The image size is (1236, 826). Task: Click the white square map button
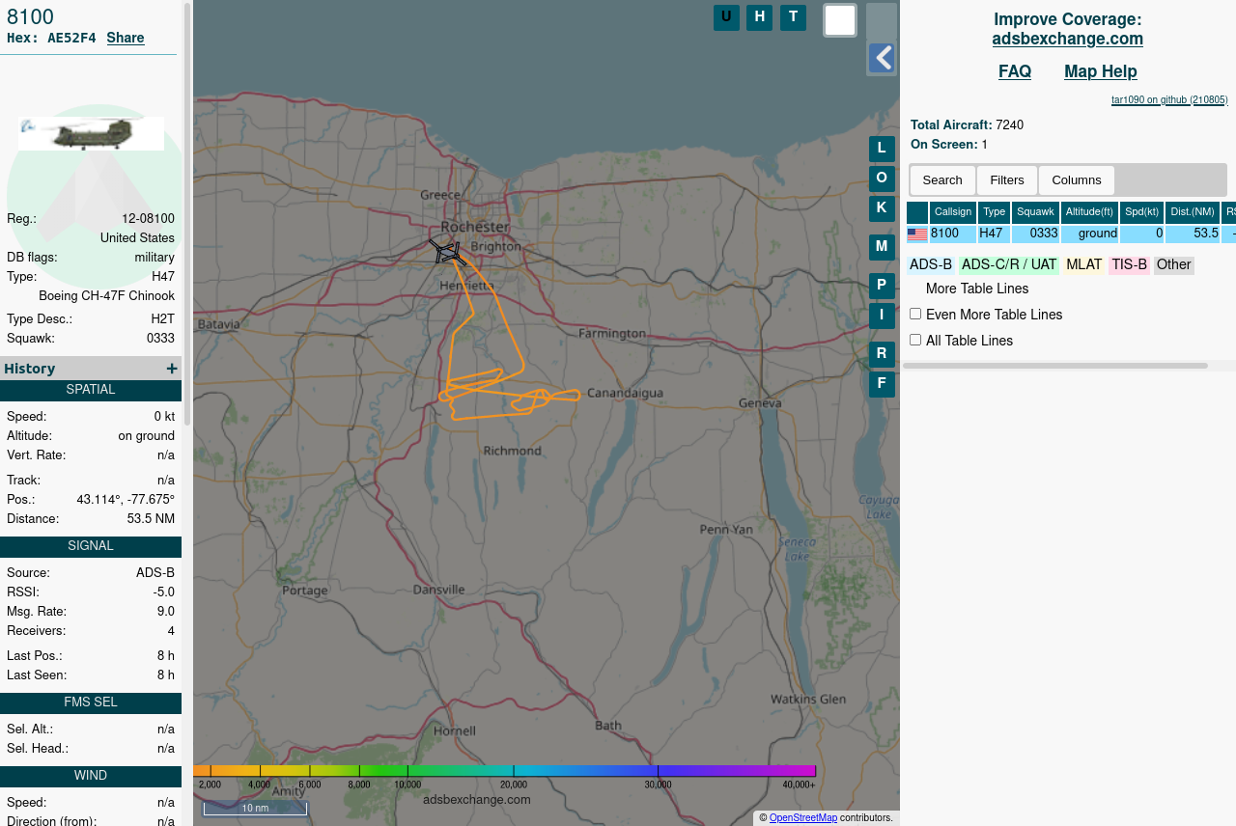click(840, 20)
